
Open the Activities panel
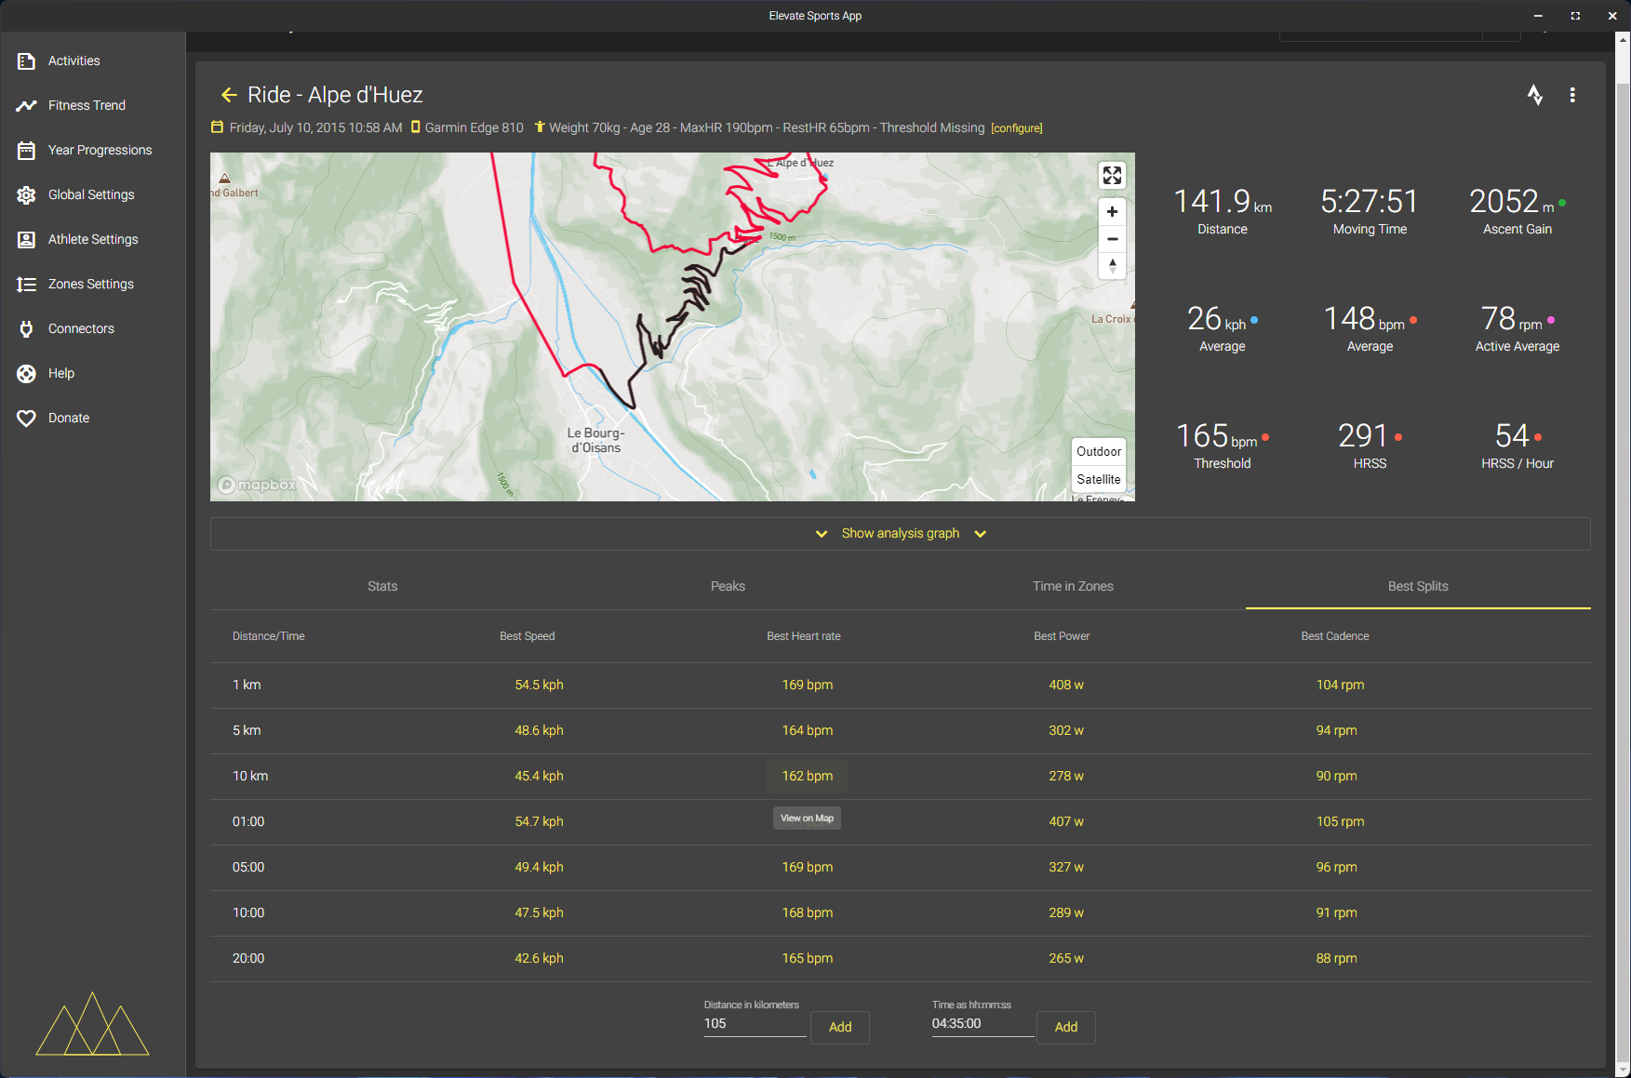[x=74, y=60]
